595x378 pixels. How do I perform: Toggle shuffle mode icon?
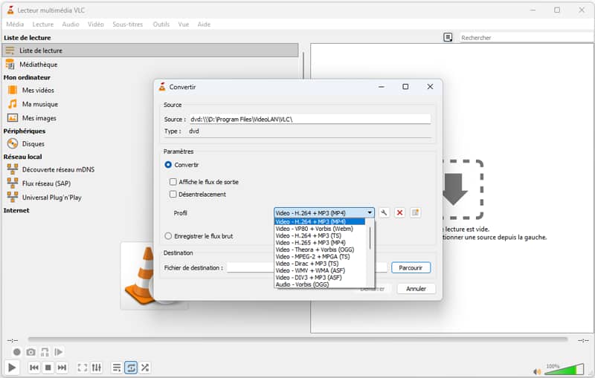[x=145, y=367]
